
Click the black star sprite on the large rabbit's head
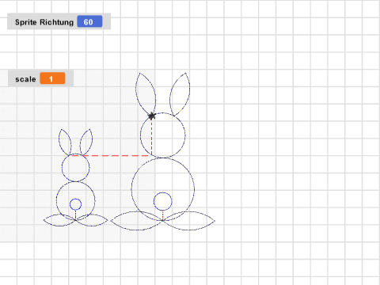[151, 116]
